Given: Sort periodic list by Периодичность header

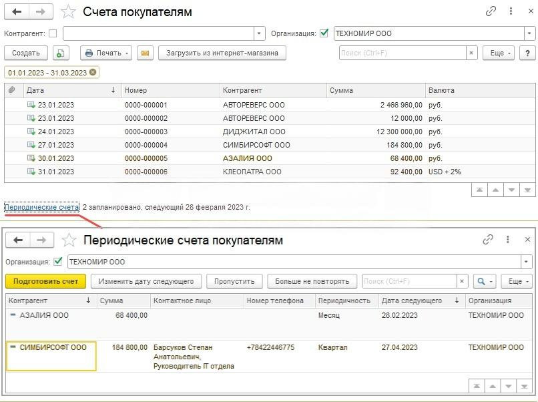Looking at the screenshot, I should (346, 300).
